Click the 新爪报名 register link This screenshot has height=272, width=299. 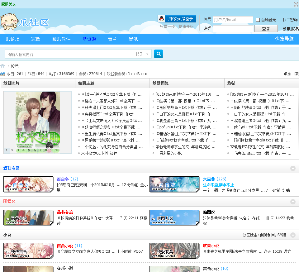tap(291, 29)
